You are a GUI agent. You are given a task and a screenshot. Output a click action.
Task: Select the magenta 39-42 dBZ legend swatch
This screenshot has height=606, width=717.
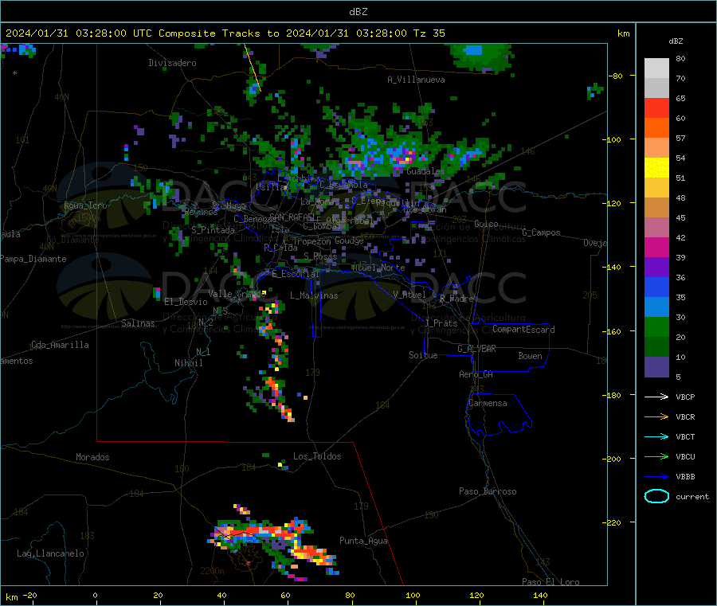click(x=656, y=247)
